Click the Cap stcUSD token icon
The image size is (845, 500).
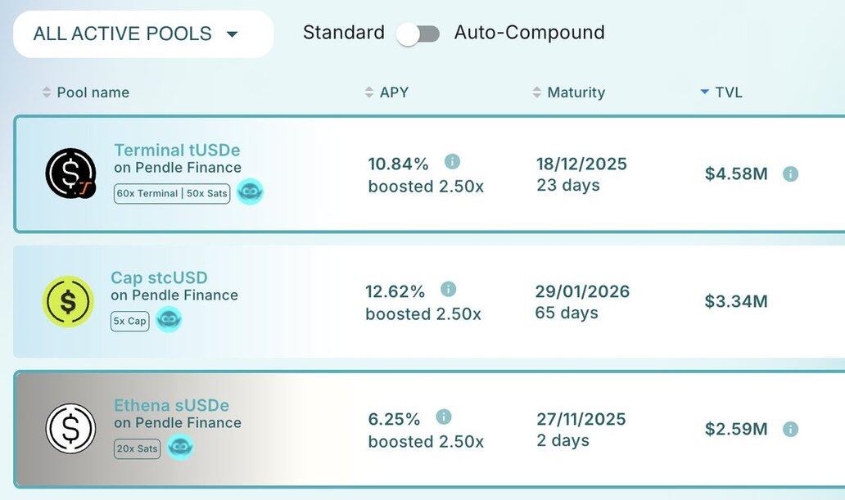point(68,301)
